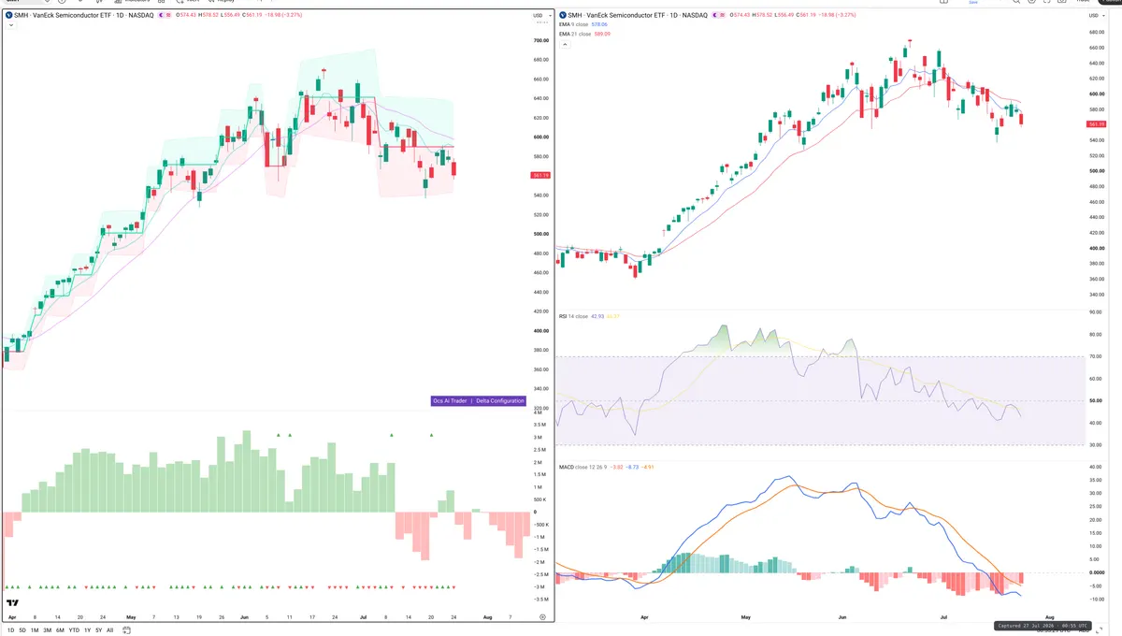Select the 5D time range
This screenshot has height=636, width=1122.
click(22, 630)
